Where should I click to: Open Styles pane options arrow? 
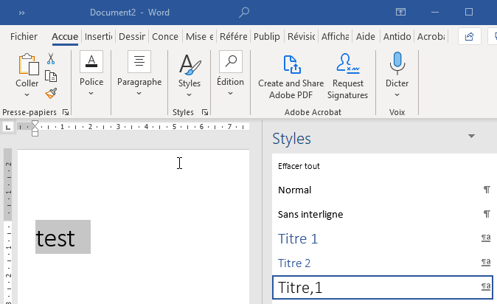[x=471, y=137]
